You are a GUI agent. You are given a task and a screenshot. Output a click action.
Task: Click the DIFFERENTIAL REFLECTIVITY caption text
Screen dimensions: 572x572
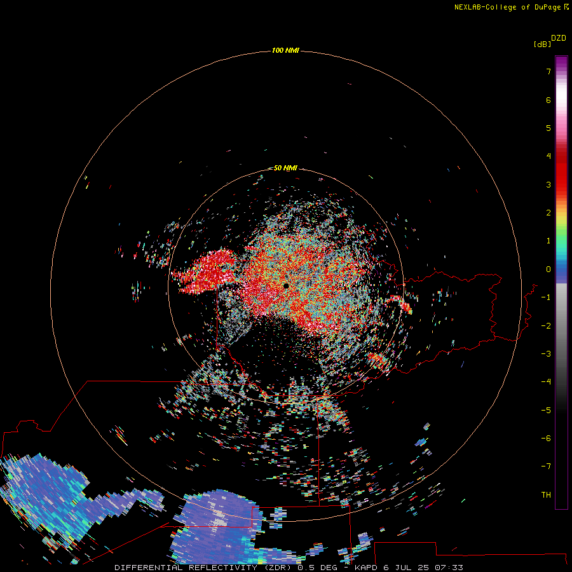pos(186,568)
